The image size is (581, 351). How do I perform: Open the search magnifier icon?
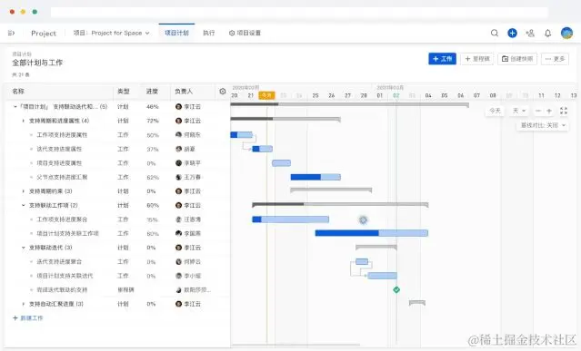coord(495,33)
